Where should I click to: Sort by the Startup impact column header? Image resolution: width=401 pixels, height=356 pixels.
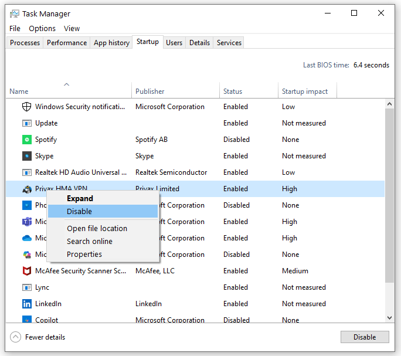(307, 91)
